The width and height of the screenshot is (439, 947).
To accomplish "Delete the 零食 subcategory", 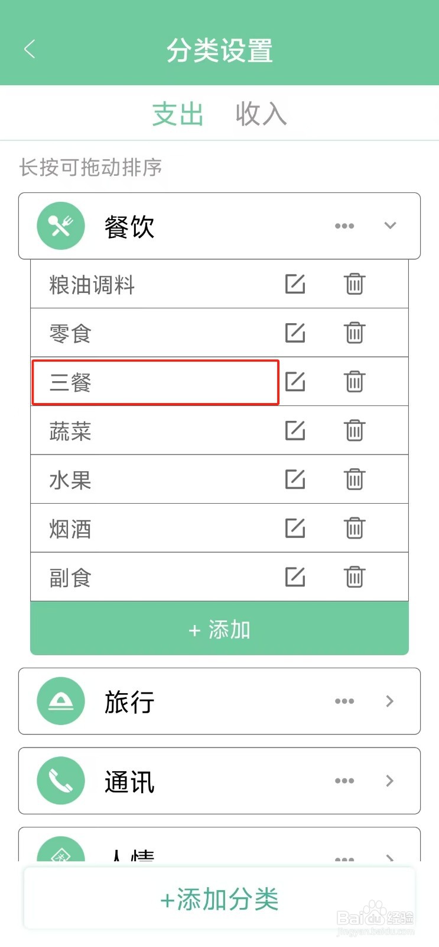I will coord(355,333).
